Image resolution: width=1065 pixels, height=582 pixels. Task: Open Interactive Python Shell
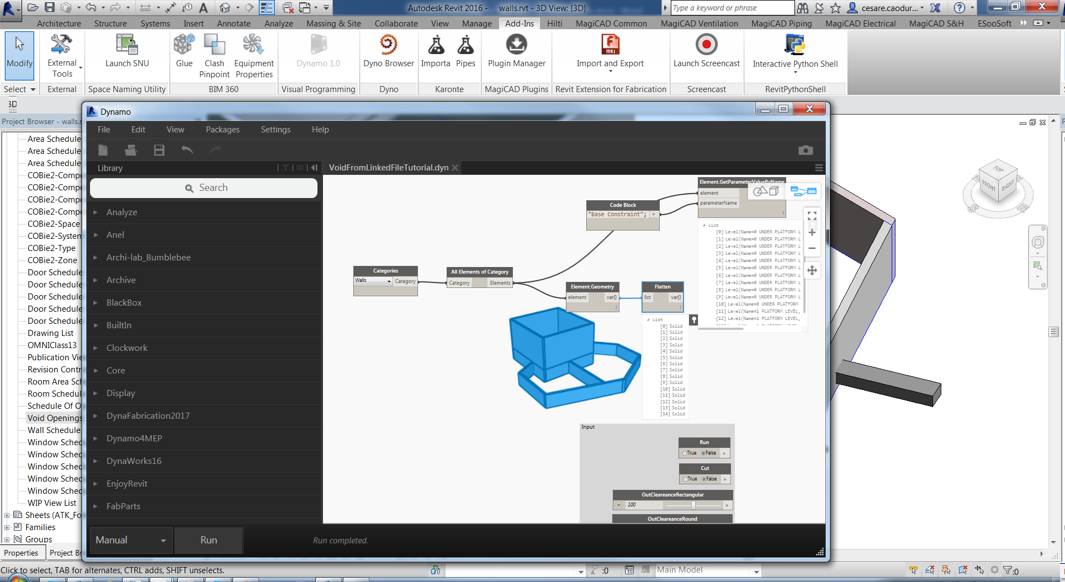794,45
